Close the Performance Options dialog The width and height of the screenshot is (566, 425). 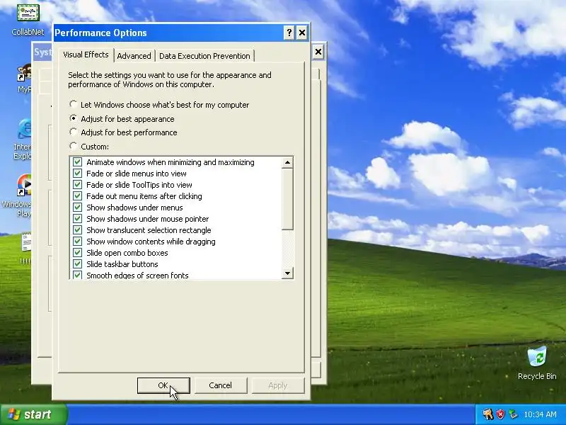[x=302, y=33]
